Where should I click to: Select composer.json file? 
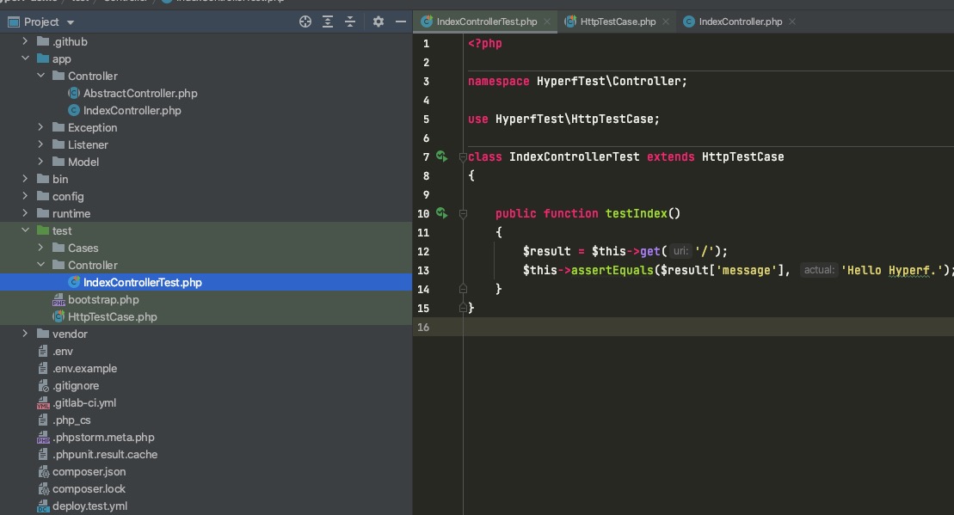tap(89, 471)
